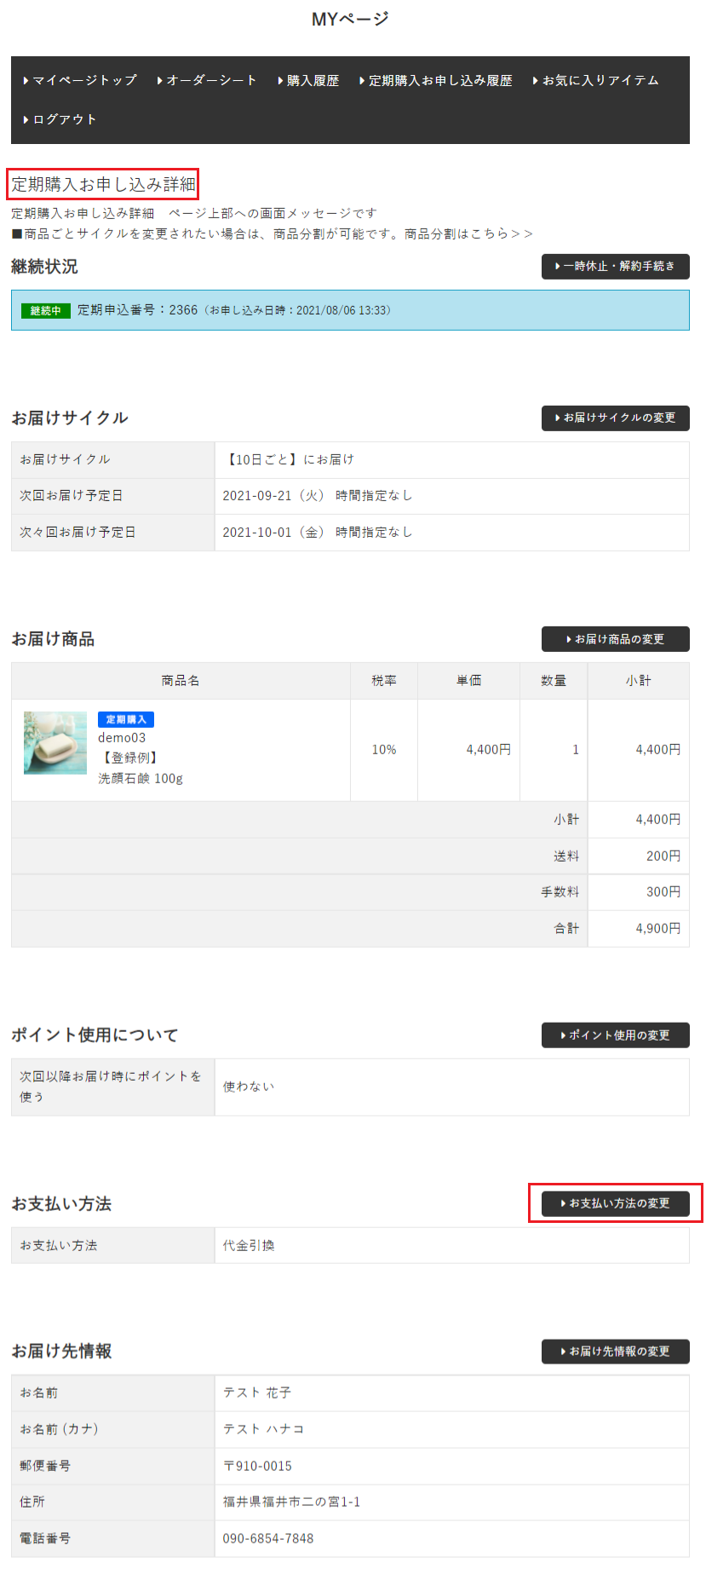Screen dimensions: 706x1574
Task: Click ポイント使用の変更 button
Action: 615,1035
